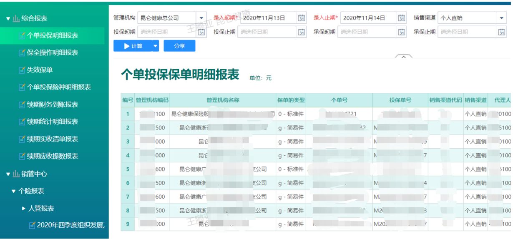The height and width of the screenshot is (239, 513).
Task: Open calendar picker for 投保止期 field
Action: [302, 32]
